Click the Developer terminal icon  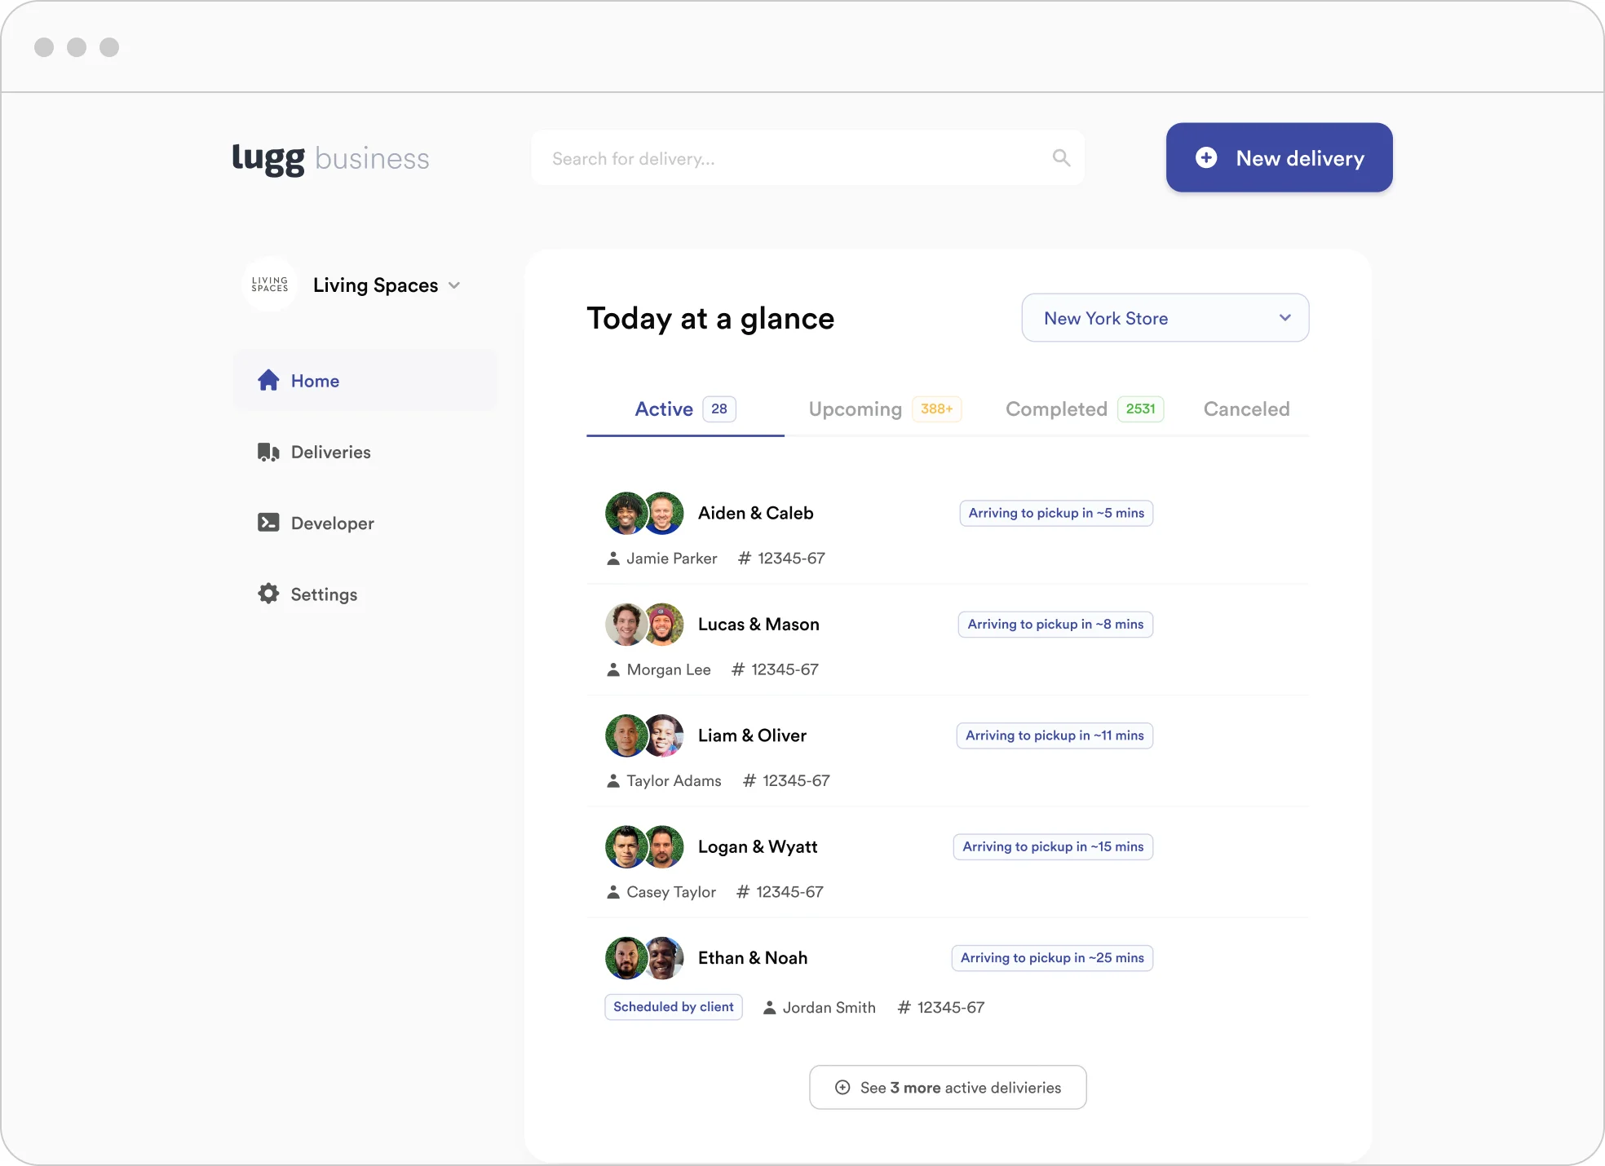268,523
